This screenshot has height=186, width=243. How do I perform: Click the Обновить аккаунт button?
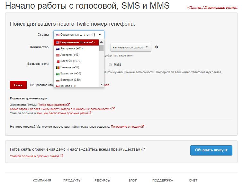(211, 150)
